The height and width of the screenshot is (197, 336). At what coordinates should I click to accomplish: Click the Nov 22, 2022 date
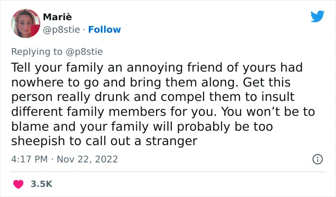coord(87,159)
